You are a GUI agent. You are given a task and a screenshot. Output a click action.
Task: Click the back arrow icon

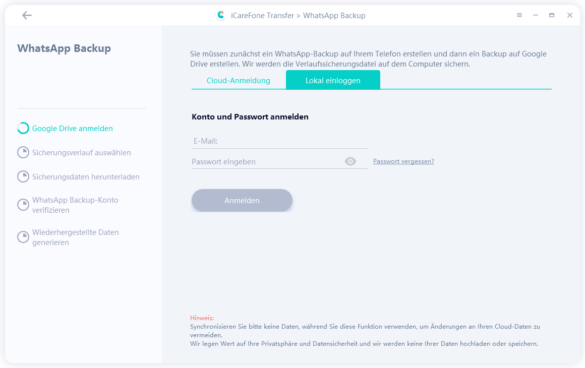27,16
